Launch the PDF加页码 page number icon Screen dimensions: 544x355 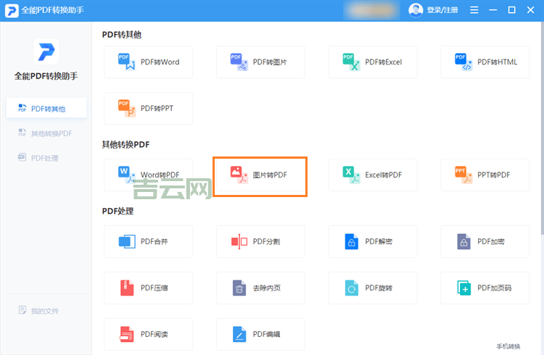pos(464,288)
